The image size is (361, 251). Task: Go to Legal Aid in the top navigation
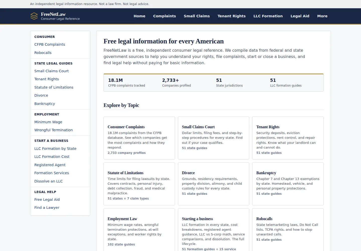coord(300,16)
